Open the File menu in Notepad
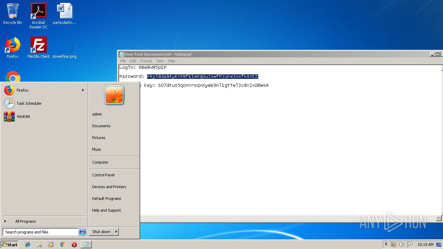Image resolution: width=443 pixels, height=249 pixels. 123,61
